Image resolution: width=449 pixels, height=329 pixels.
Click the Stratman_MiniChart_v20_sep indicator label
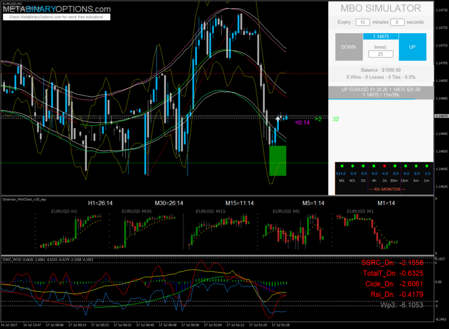(24, 199)
